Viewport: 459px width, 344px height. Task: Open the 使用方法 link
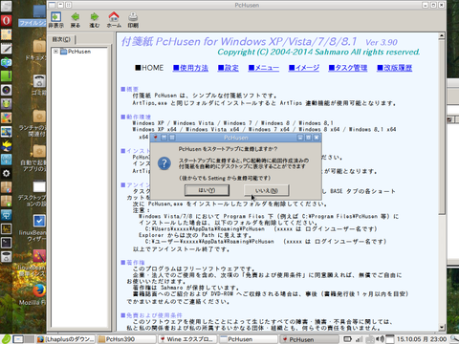coord(190,68)
